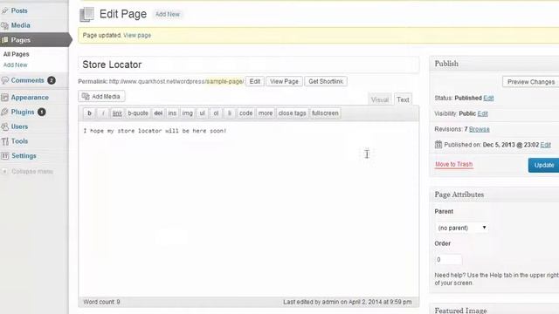Click the sample-page permalink slug

point(224,81)
